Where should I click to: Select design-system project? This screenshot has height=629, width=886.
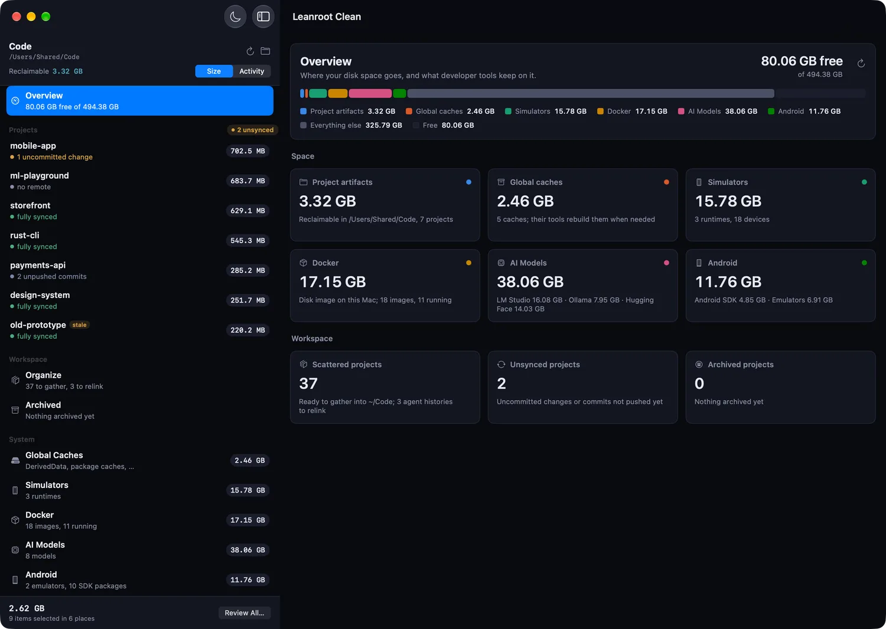point(140,300)
